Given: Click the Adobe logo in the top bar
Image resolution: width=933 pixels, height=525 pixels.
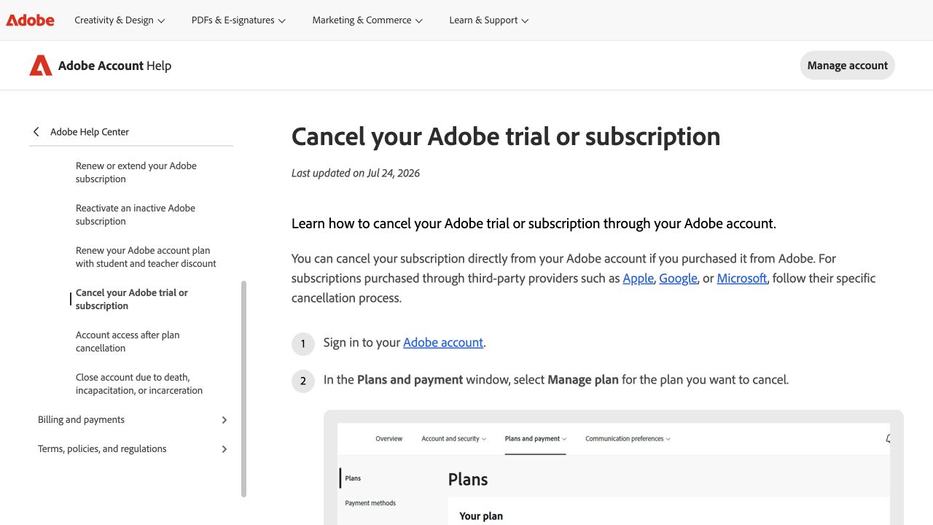Looking at the screenshot, I should tap(31, 20).
